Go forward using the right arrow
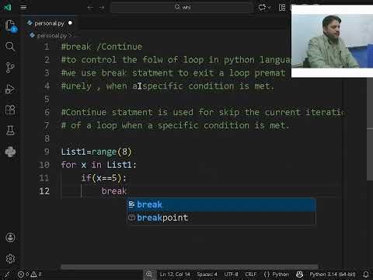Viewport: 373px width, 280px height. tap(102, 8)
